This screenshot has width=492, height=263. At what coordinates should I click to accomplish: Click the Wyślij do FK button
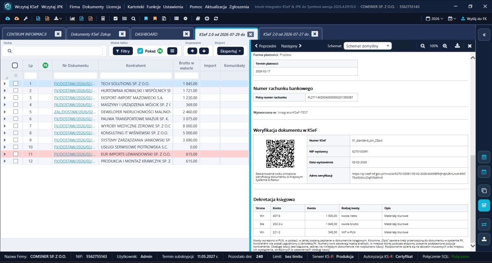[474, 18]
